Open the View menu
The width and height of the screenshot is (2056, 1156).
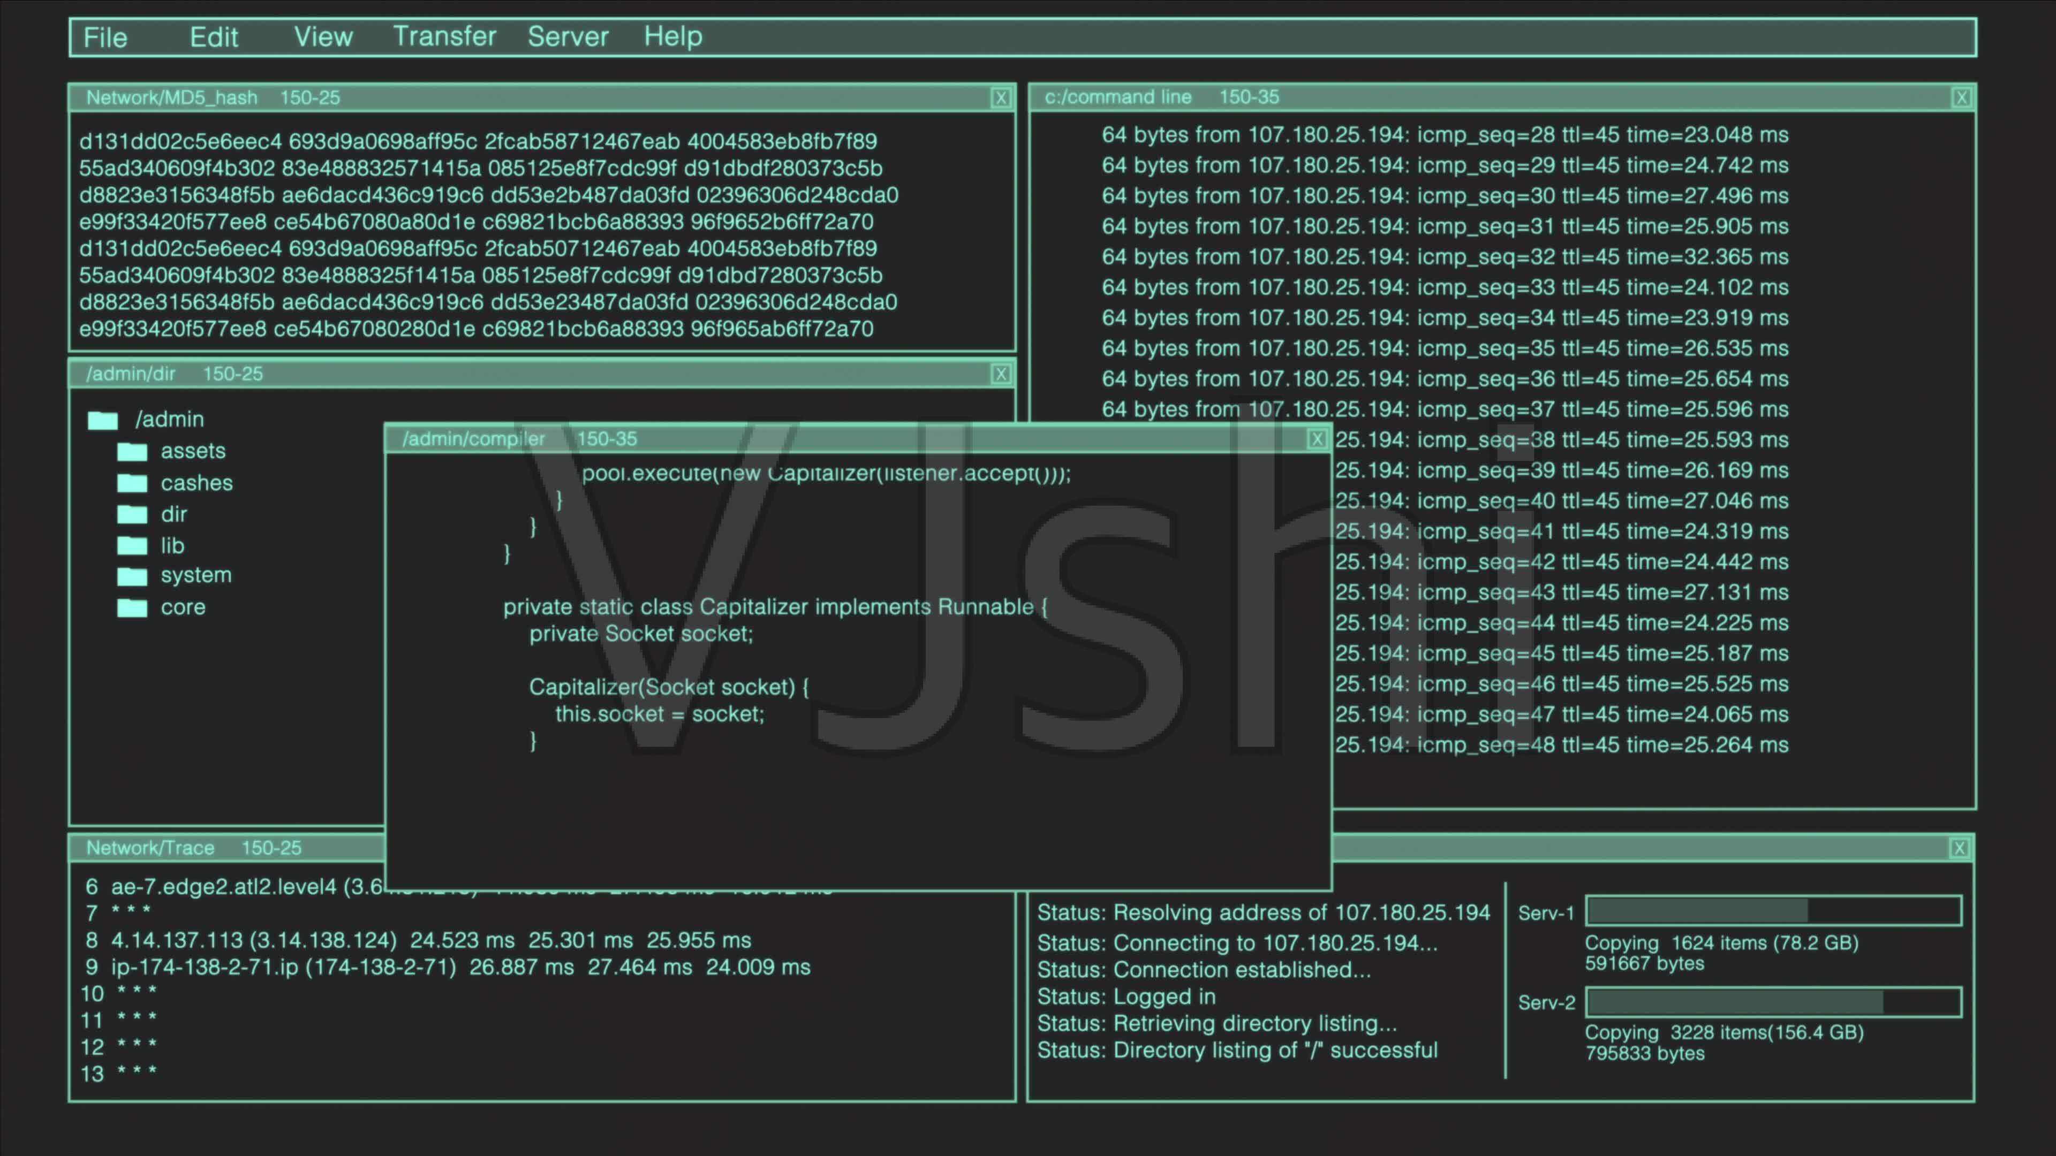[323, 37]
